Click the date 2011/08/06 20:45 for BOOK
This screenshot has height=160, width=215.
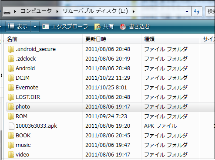[108, 136]
